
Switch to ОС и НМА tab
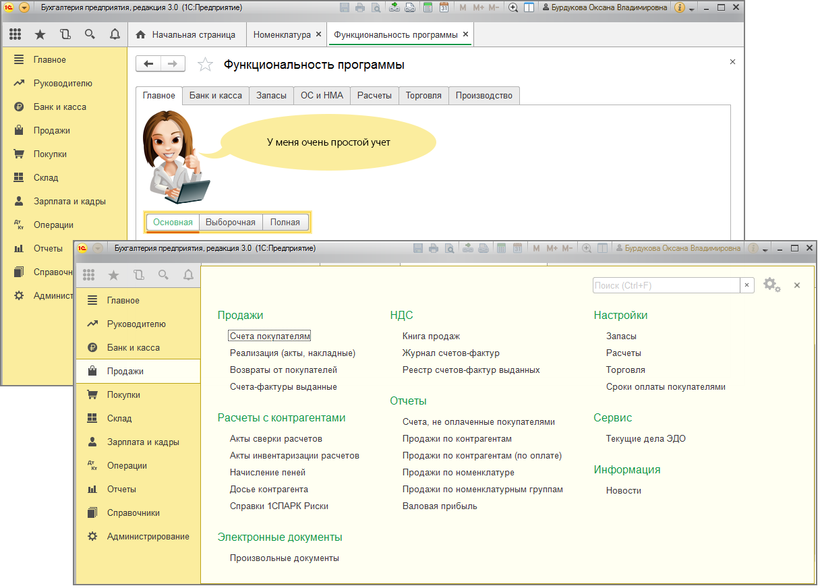(322, 96)
